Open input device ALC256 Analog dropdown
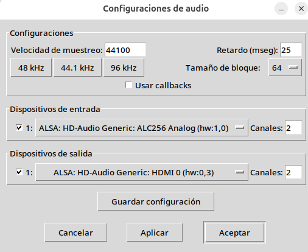The height and width of the screenshot is (252, 308). [x=142, y=128]
